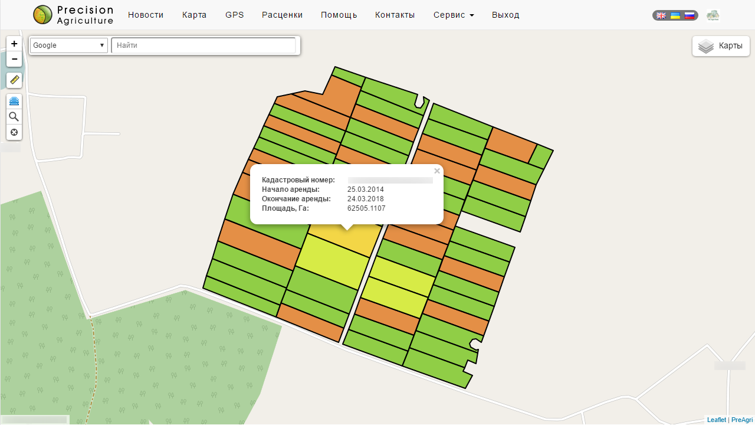Click the magnifier search tool on map
The height and width of the screenshot is (425, 755).
click(14, 117)
